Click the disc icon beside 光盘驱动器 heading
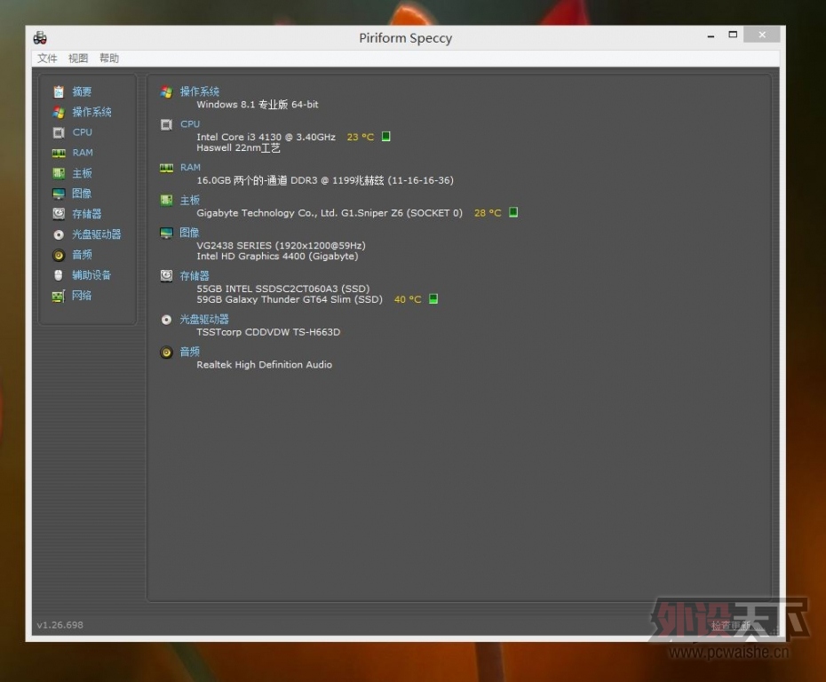Viewport: 826px width, 682px height. (x=166, y=320)
